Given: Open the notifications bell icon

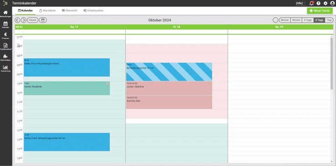Looking at the screenshot, I should click(311, 3).
